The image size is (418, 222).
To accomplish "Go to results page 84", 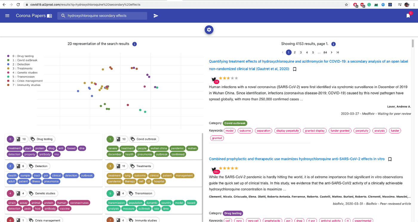I will [325, 53].
